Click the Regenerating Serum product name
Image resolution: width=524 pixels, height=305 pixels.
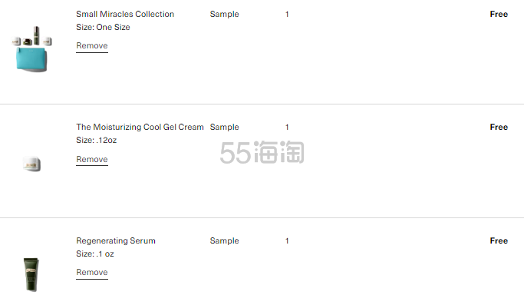pos(116,240)
